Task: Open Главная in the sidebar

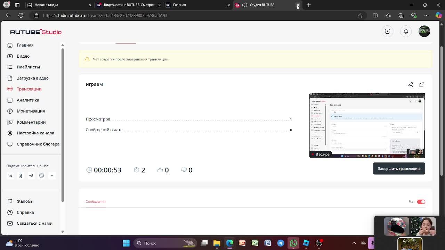Action: 25,45
